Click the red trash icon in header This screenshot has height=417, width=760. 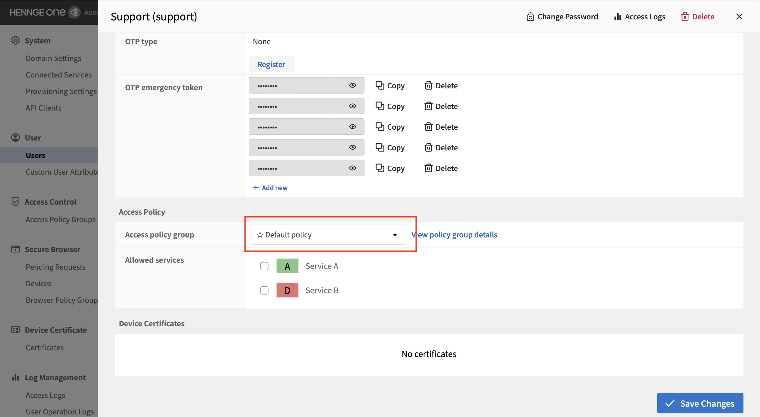pos(685,17)
